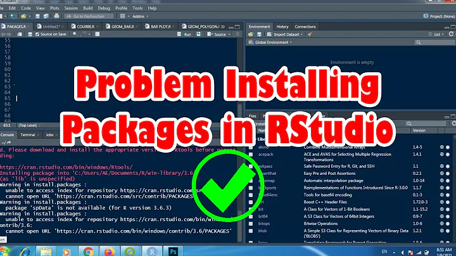Screen dimensions: 456x256
Task: Open the Tools menu
Action: coord(137,8)
